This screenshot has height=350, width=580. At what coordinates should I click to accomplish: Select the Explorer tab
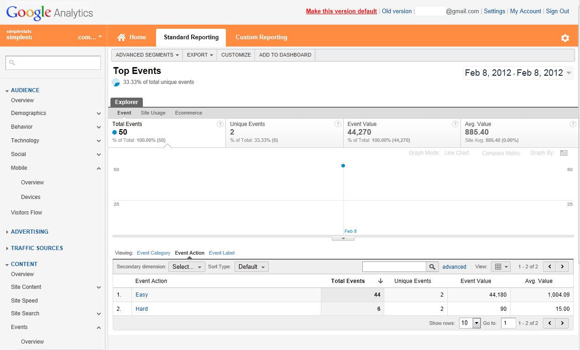[x=126, y=102]
